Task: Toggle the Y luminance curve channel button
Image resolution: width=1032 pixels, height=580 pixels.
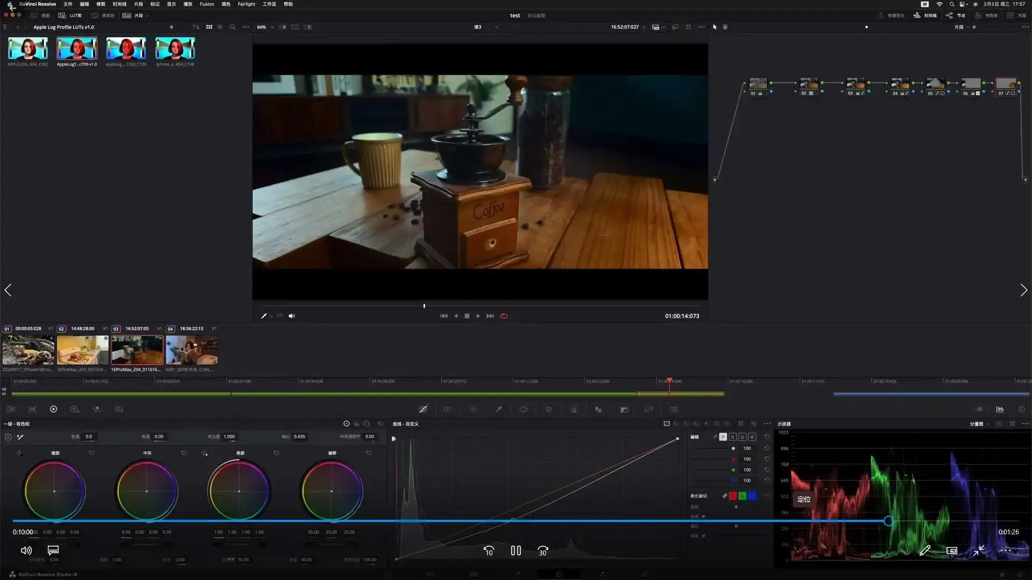Action: click(723, 437)
